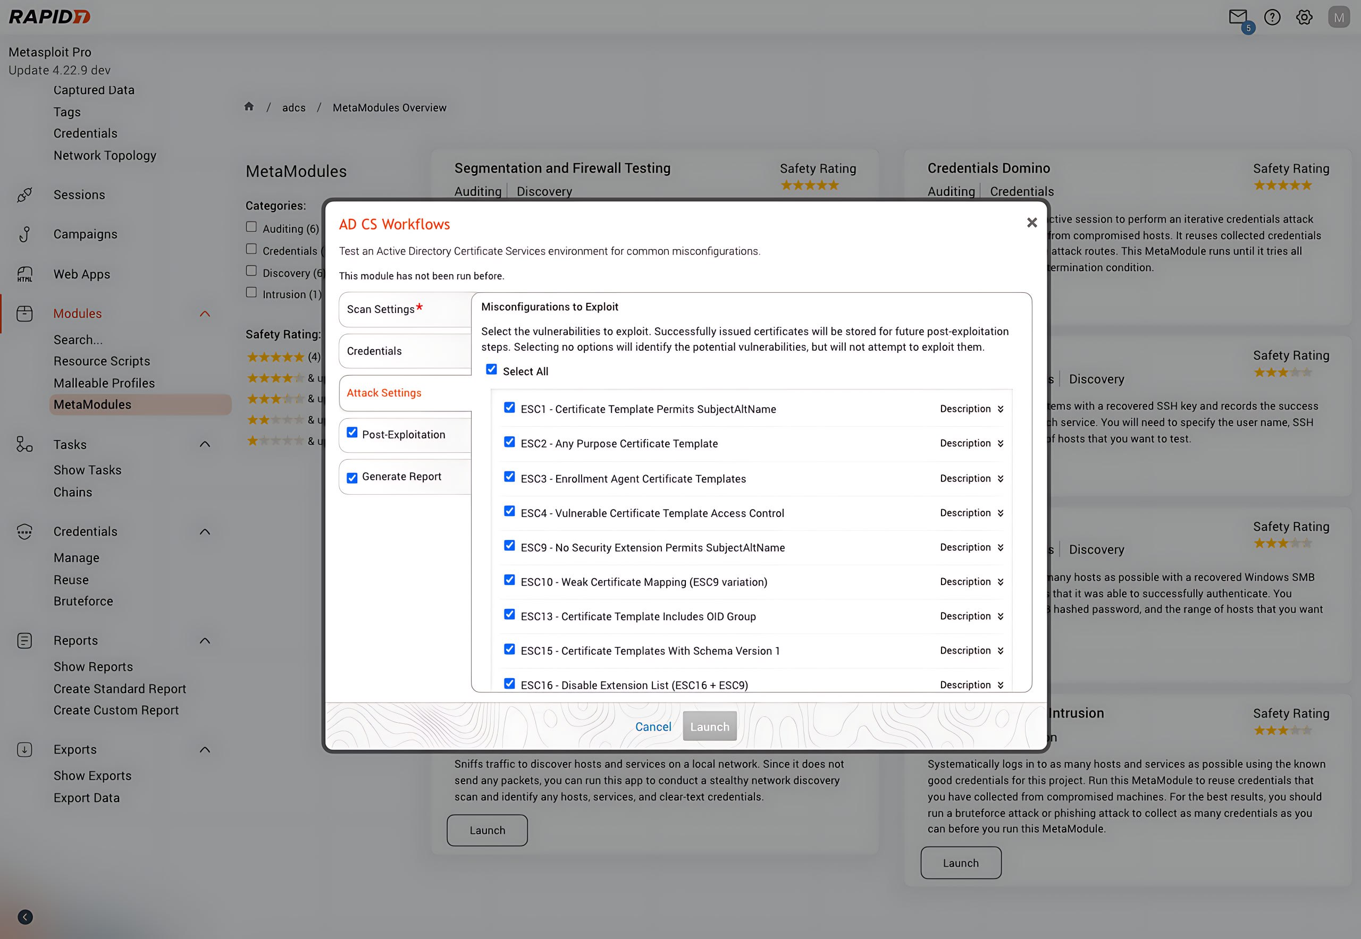Disable the Post-Exploitation checkbox
The width and height of the screenshot is (1361, 939).
[352, 433]
